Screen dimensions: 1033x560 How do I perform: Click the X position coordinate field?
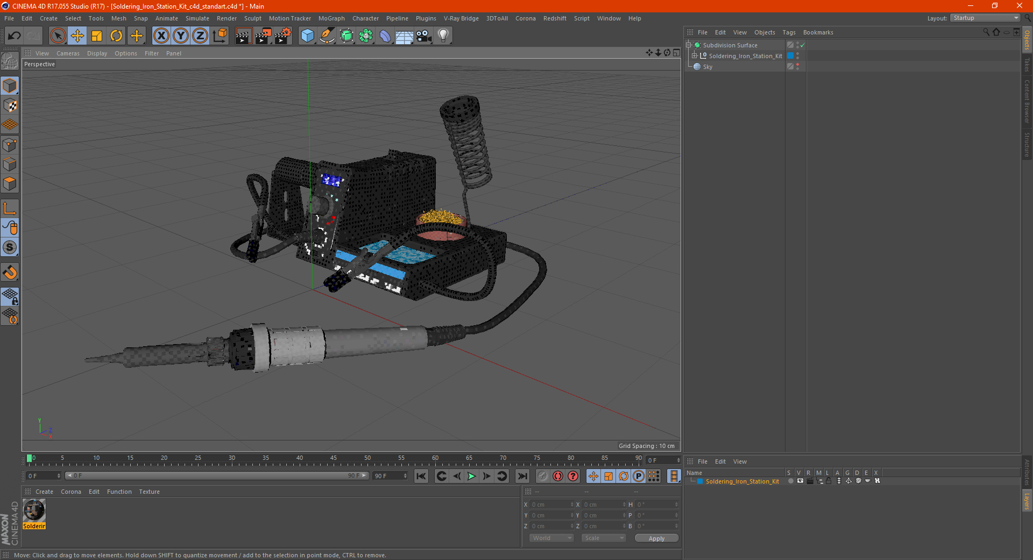[552, 505]
